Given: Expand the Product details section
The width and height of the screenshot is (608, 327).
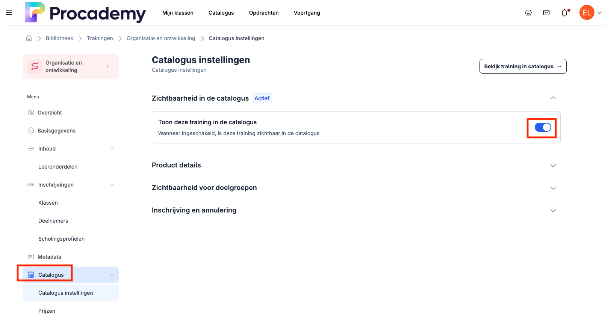Looking at the screenshot, I should point(553,166).
